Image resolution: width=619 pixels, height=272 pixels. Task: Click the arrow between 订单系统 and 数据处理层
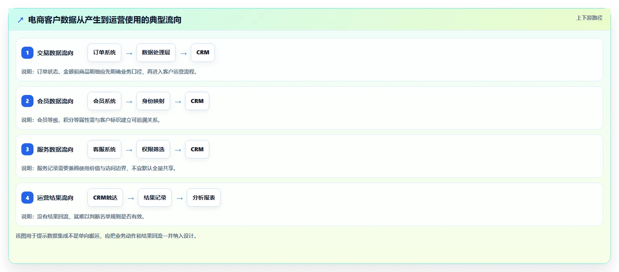click(x=129, y=53)
